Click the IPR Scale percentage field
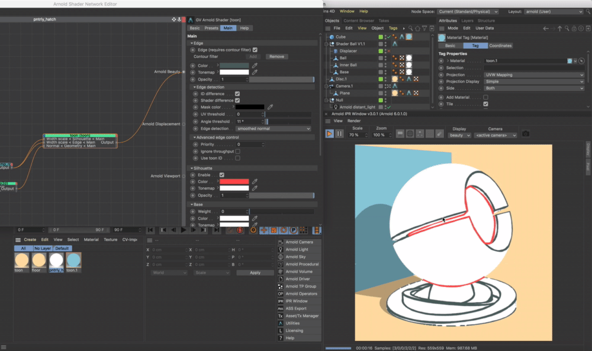 point(357,135)
